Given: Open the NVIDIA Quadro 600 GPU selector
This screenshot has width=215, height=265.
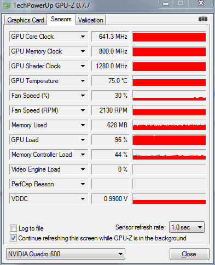Looking at the screenshot, I should tap(66, 254).
